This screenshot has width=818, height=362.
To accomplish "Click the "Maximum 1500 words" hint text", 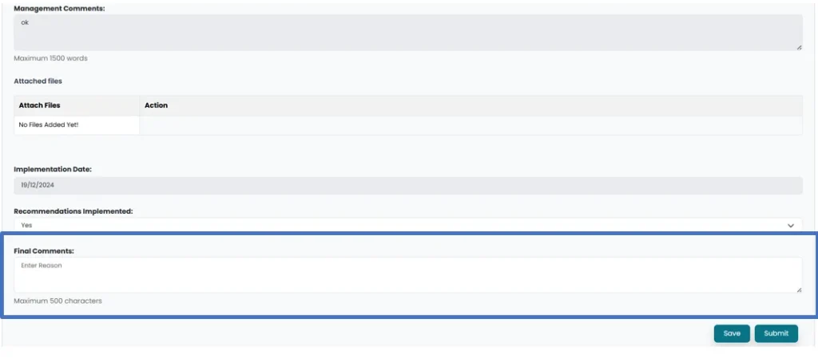I will coord(50,58).
